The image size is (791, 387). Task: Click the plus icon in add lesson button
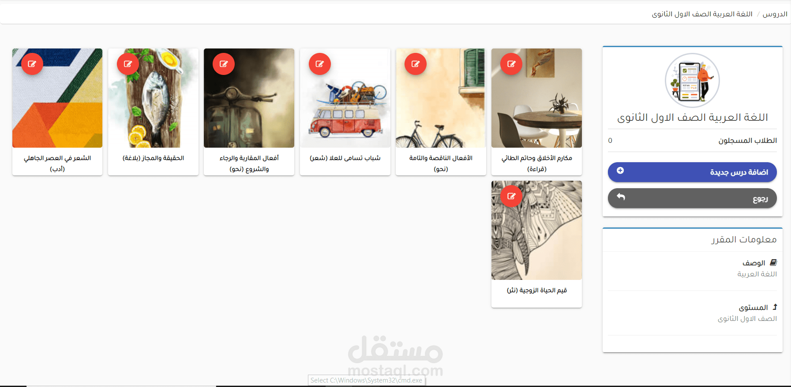[620, 171]
